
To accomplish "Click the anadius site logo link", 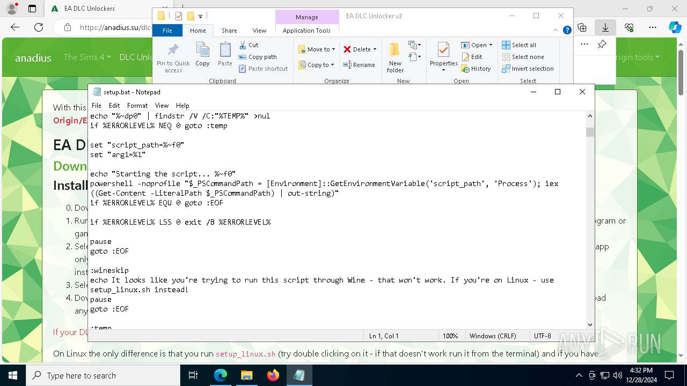I will pos(33,57).
